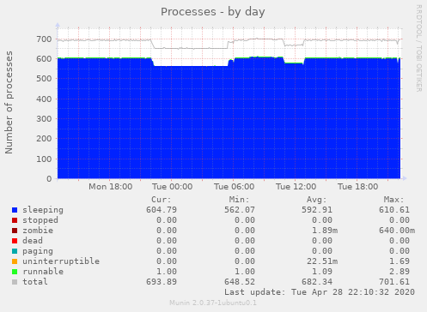Click total average value 682.34
The width and height of the screenshot is (427, 312).
(x=317, y=282)
